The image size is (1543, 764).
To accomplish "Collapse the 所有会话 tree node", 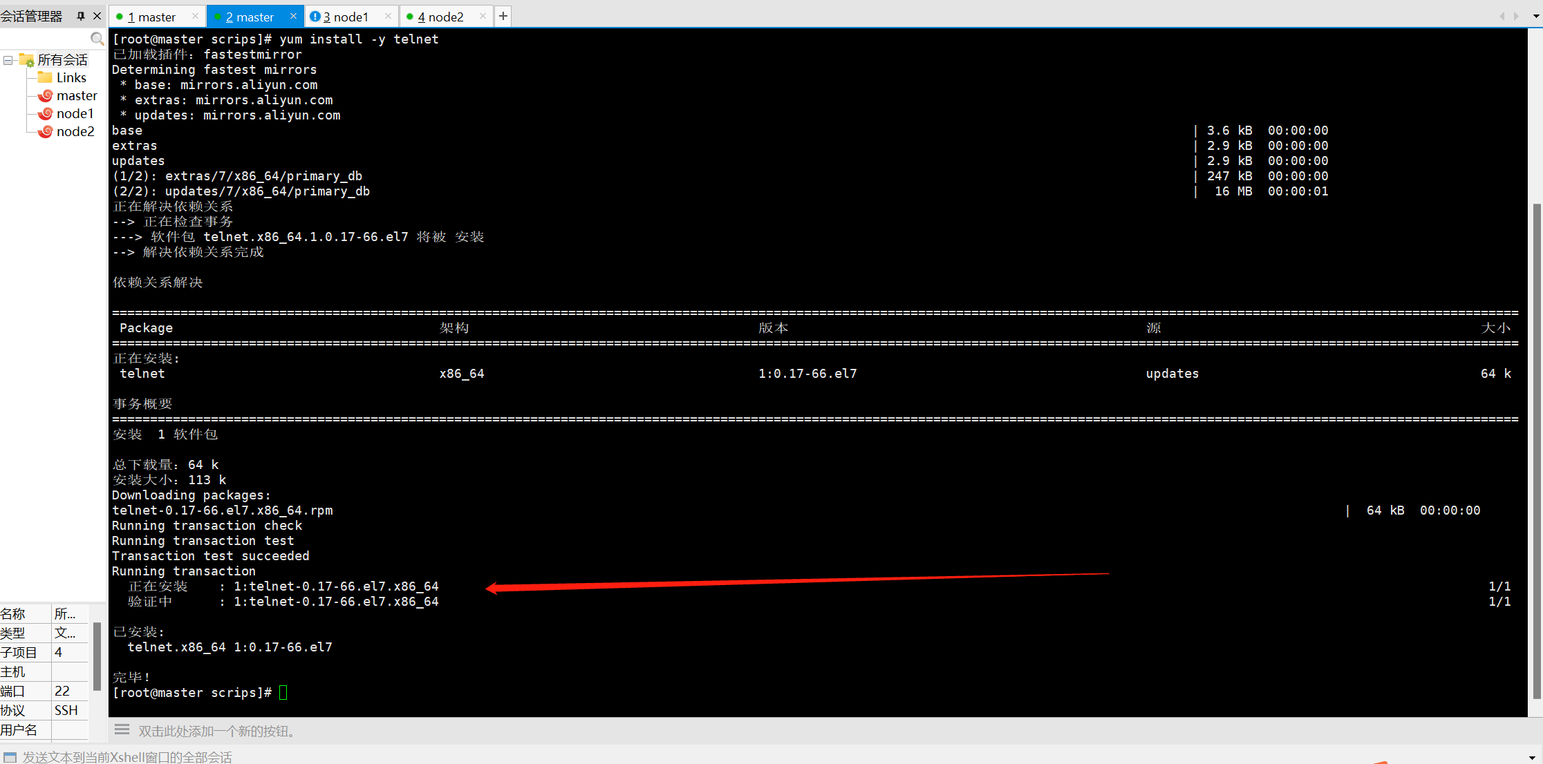I will pyautogui.click(x=8, y=60).
